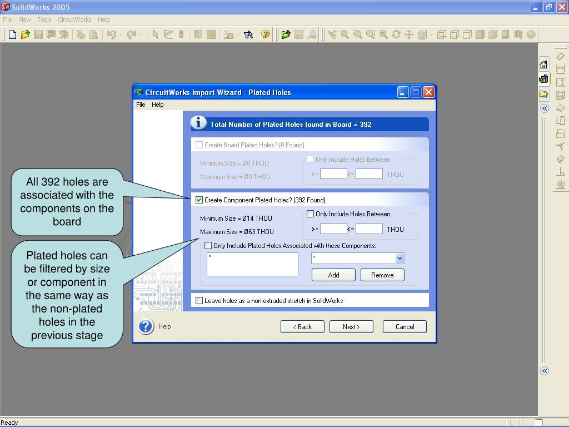The height and width of the screenshot is (427, 569).
Task: Open the View Orientation dropdown arrow
Action: coord(431,35)
